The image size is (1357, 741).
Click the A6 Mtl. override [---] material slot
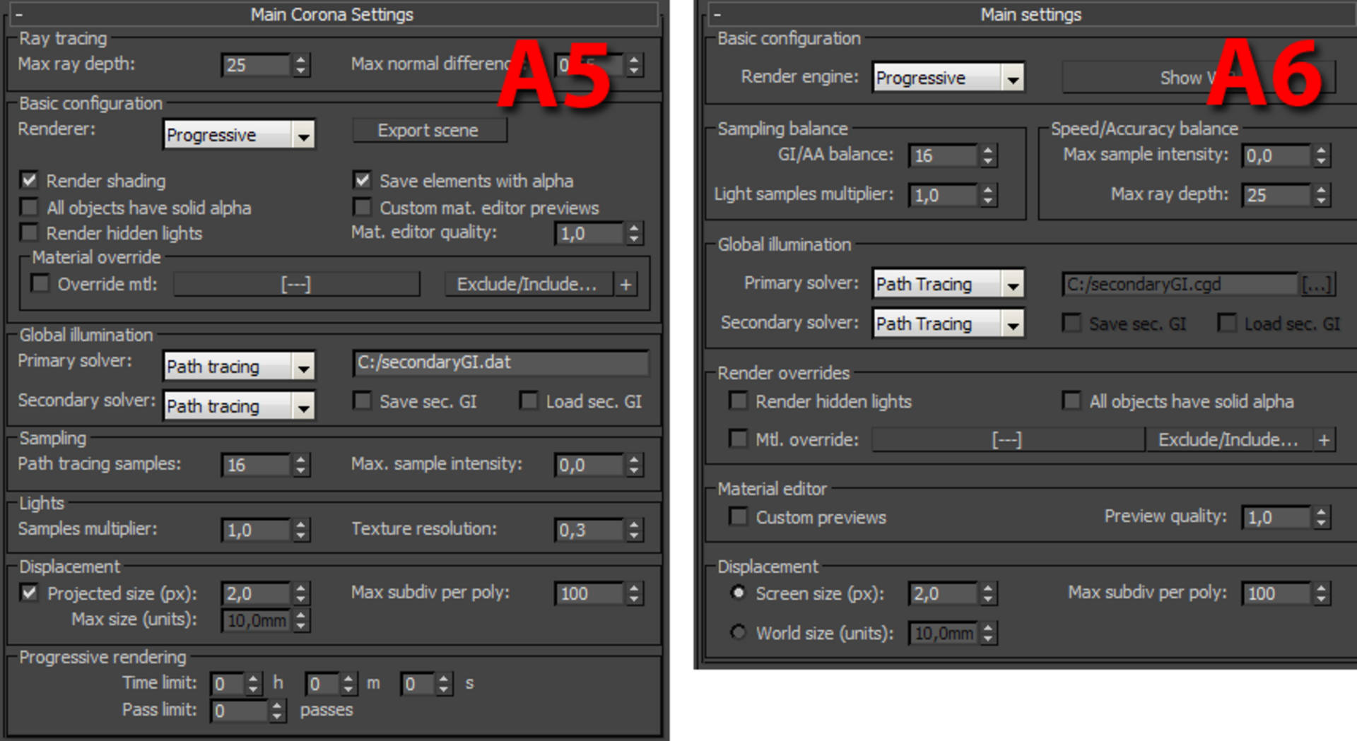click(x=1008, y=439)
